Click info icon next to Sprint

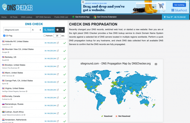pyautogui.click(x=8, y=84)
